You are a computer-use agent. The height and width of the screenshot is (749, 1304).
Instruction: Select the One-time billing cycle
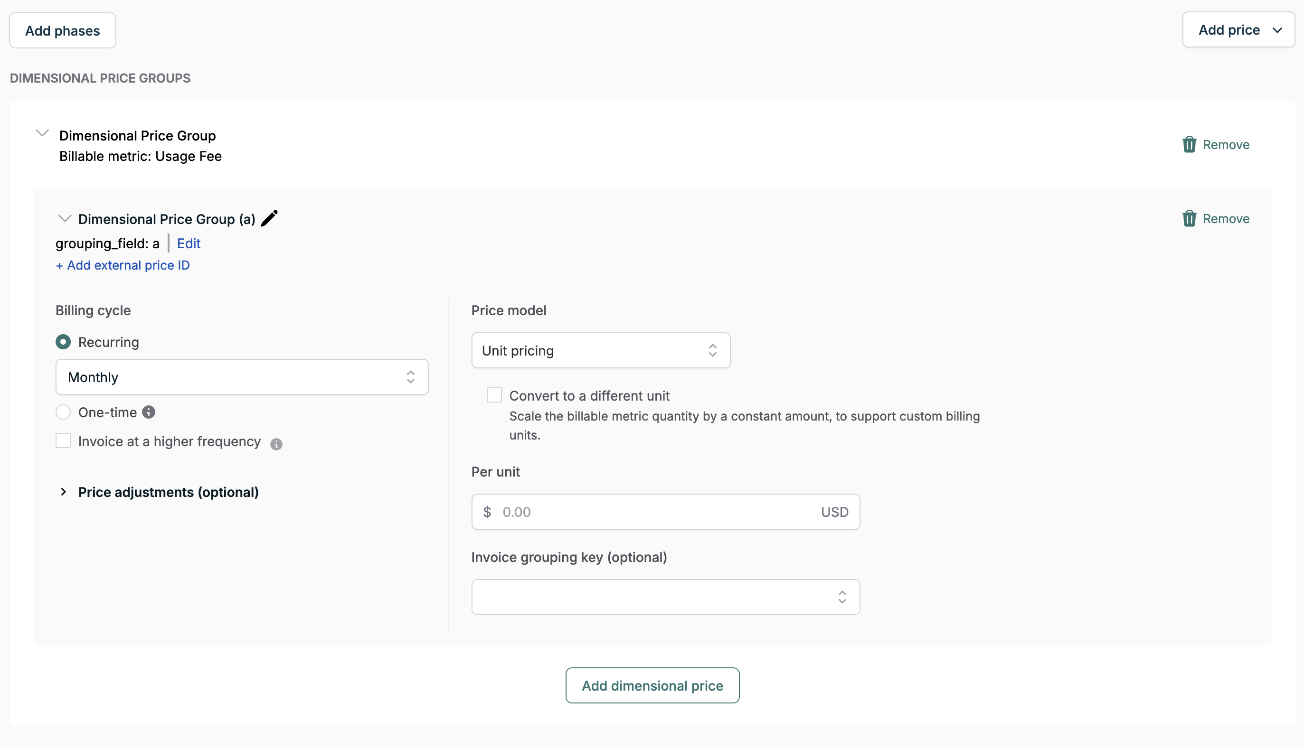[63, 412]
